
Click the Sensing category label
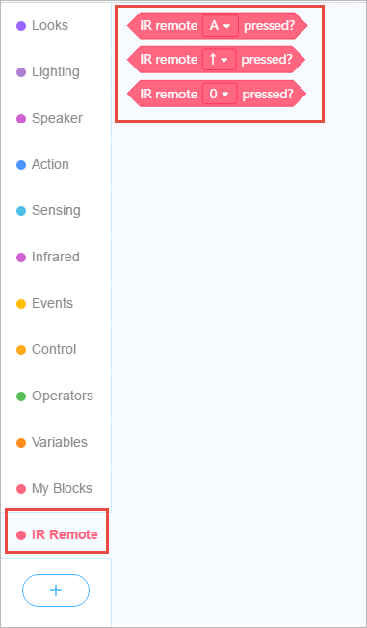[x=56, y=210]
